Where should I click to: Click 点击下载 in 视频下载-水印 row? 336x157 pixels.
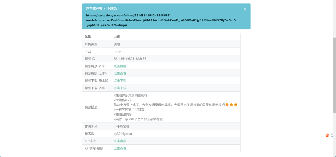(x=120, y=88)
